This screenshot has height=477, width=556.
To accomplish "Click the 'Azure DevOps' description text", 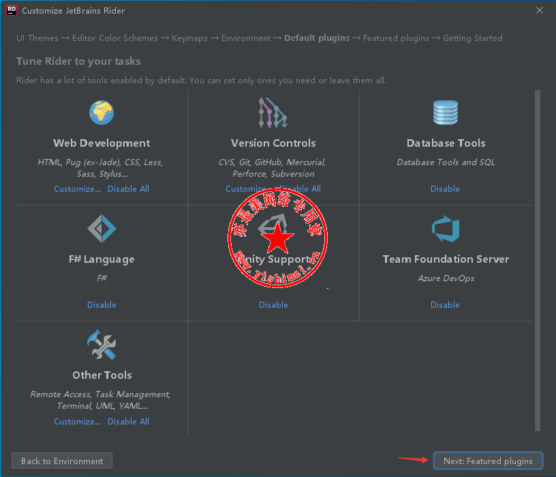I will tap(446, 278).
